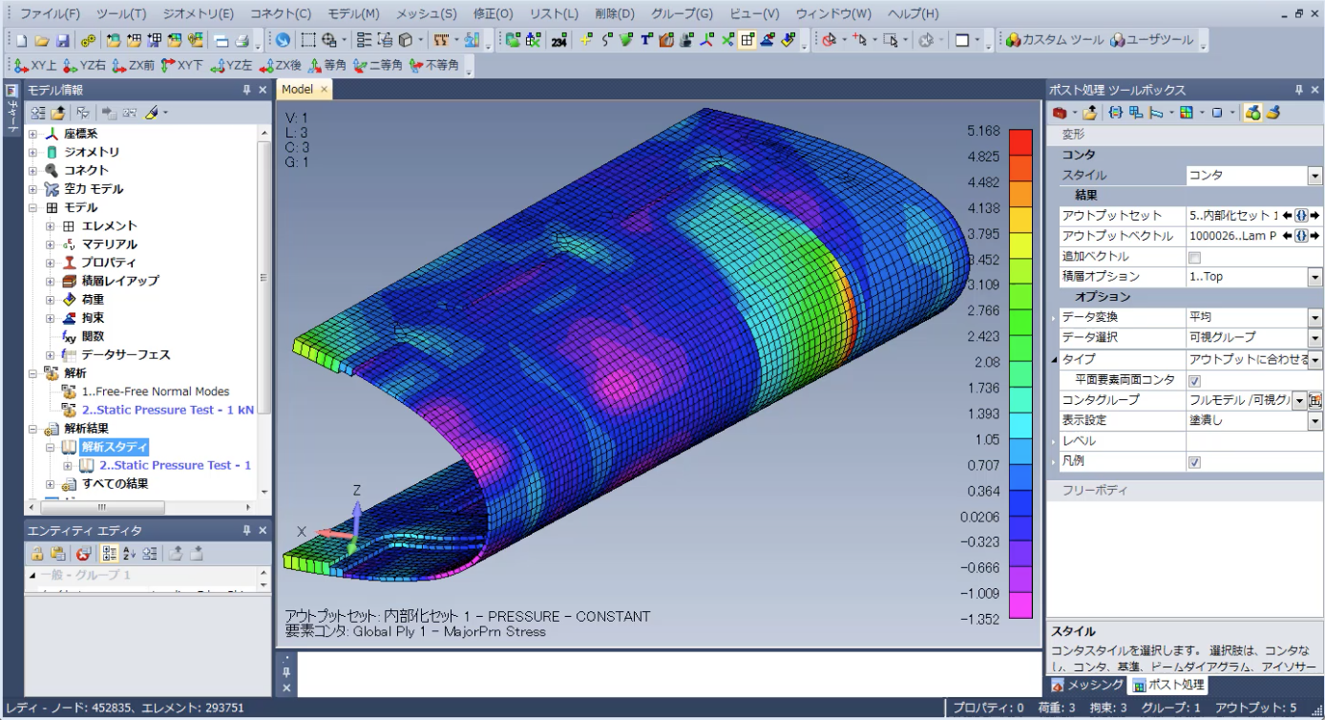
Task: Open the グループ(G) menu
Action: (x=682, y=14)
